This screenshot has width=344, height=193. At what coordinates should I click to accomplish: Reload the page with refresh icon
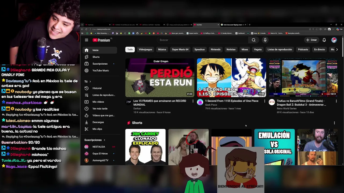pyautogui.click(x=86, y=29)
